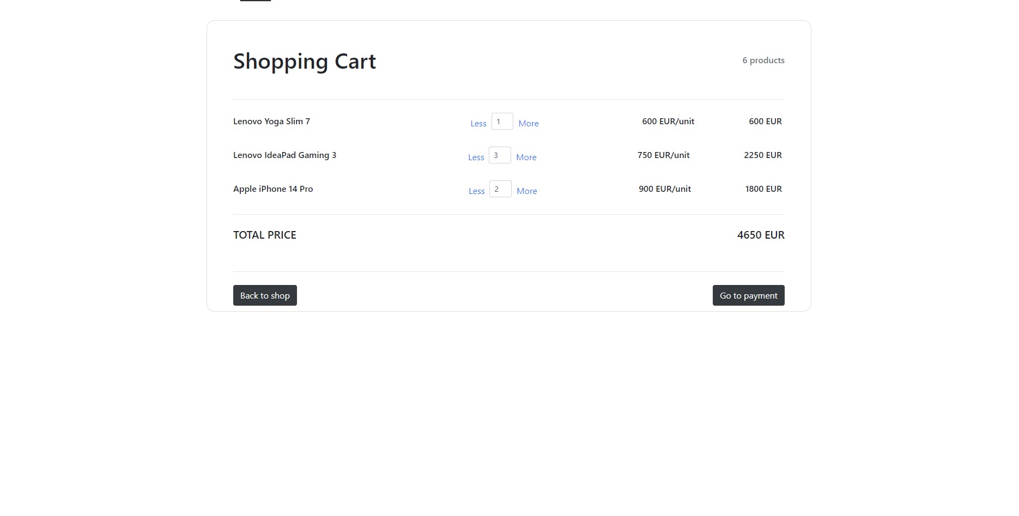Click the 600 EUR/unit price
Screen dimensions: 1019x516
668,121
